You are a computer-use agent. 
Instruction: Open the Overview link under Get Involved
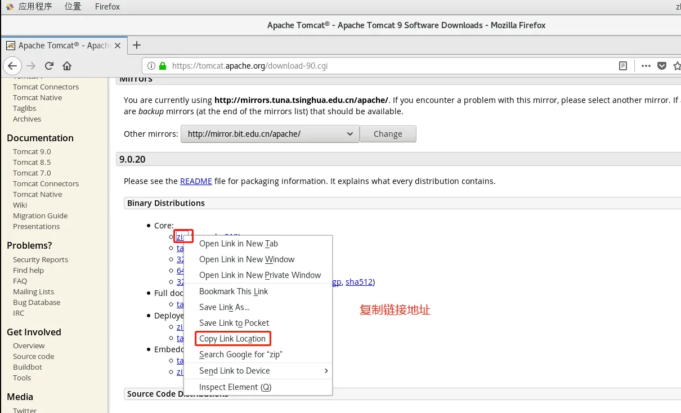pos(29,345)
